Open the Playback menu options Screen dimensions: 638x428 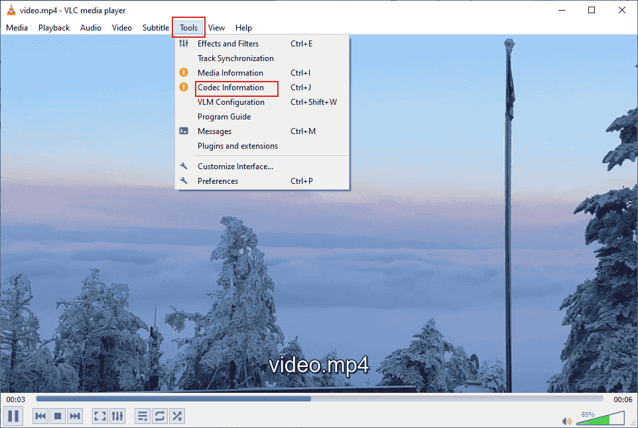point(54,27)
